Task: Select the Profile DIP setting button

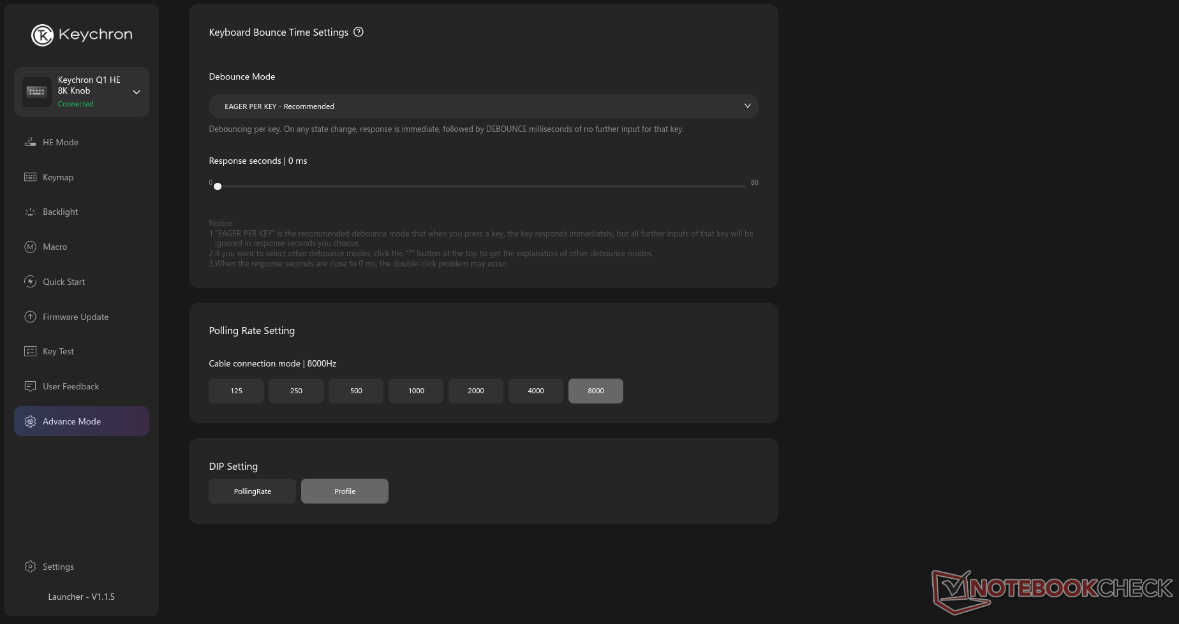Action: tap(345, 491)
